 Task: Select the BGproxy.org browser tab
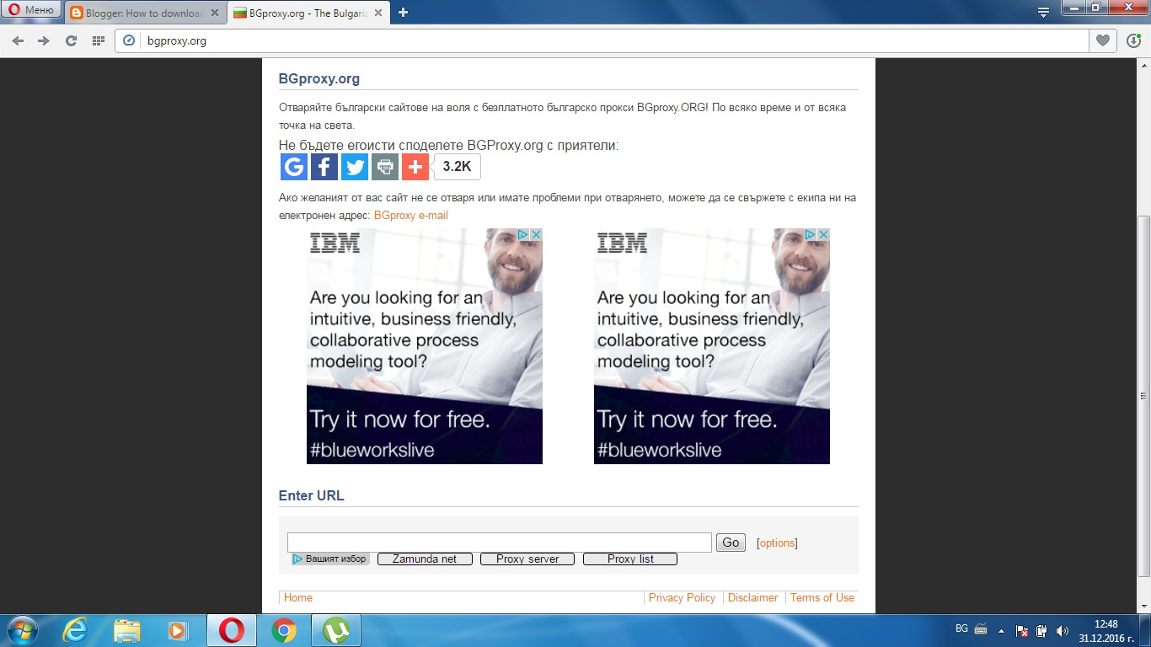click(x=309, y=13)
